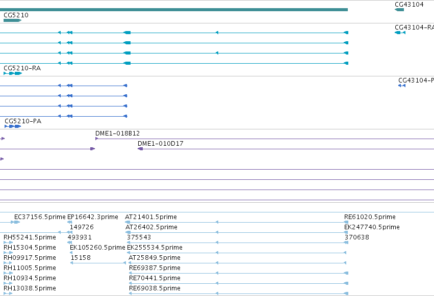Click the EK247740.5prime EST label
This screenshot has width=434, height=296.
(372, 227)
